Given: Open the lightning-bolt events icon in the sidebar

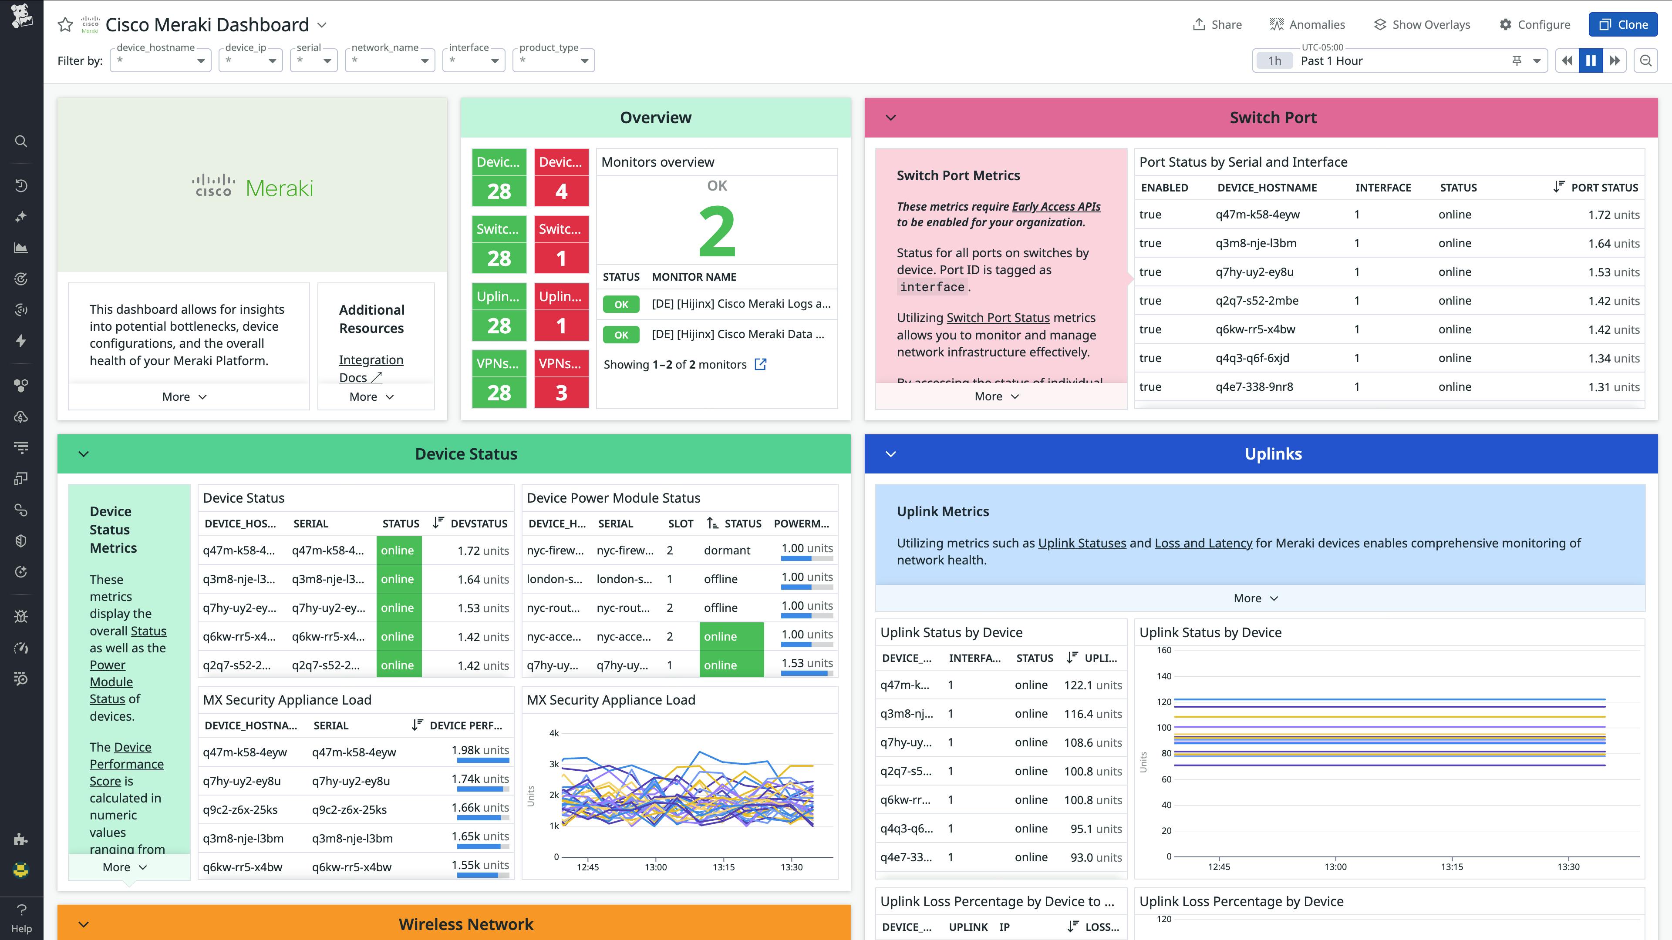Looking at the screenshot, I should pyautogui.click(x=21, y=340).
